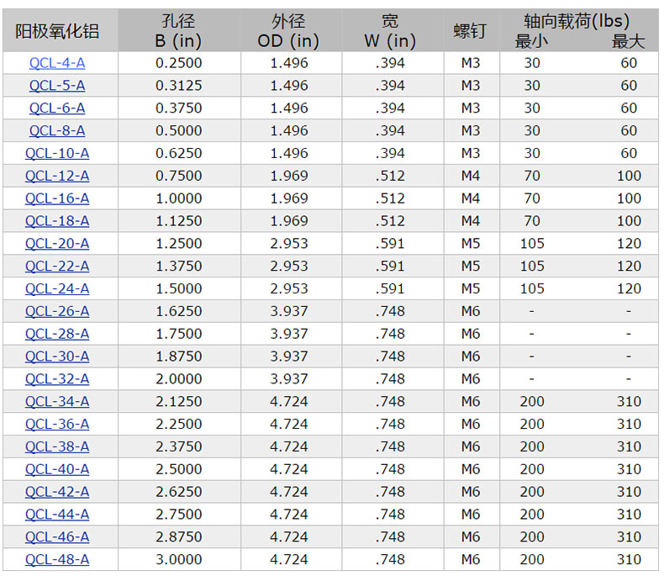Viewport: 664px width, 581px height.
Task: Open the QCL-42-A product link
Action: (x=57, y=492)
